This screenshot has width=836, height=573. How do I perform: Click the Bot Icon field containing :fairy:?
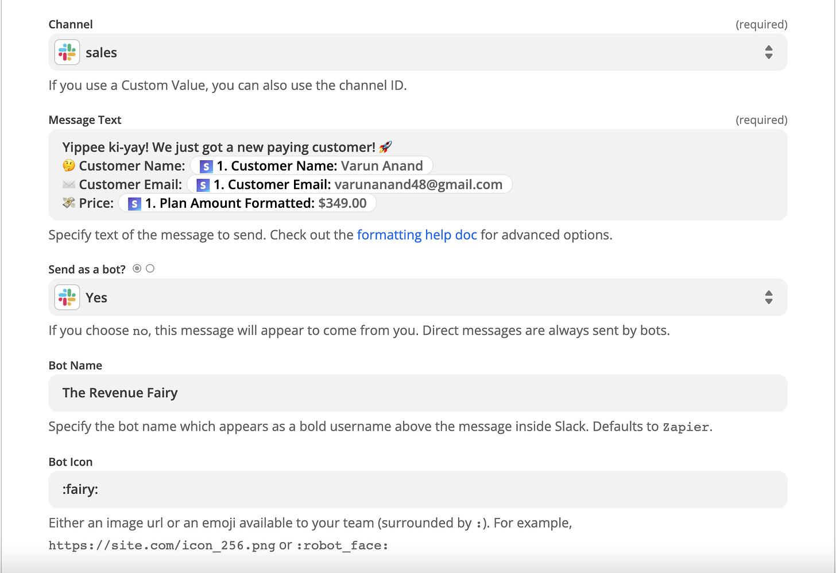pos(417,490)
